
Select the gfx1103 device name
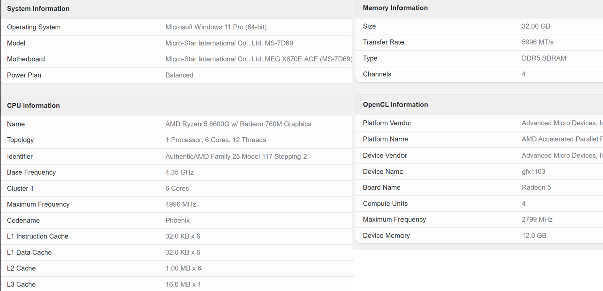[533, 172]
